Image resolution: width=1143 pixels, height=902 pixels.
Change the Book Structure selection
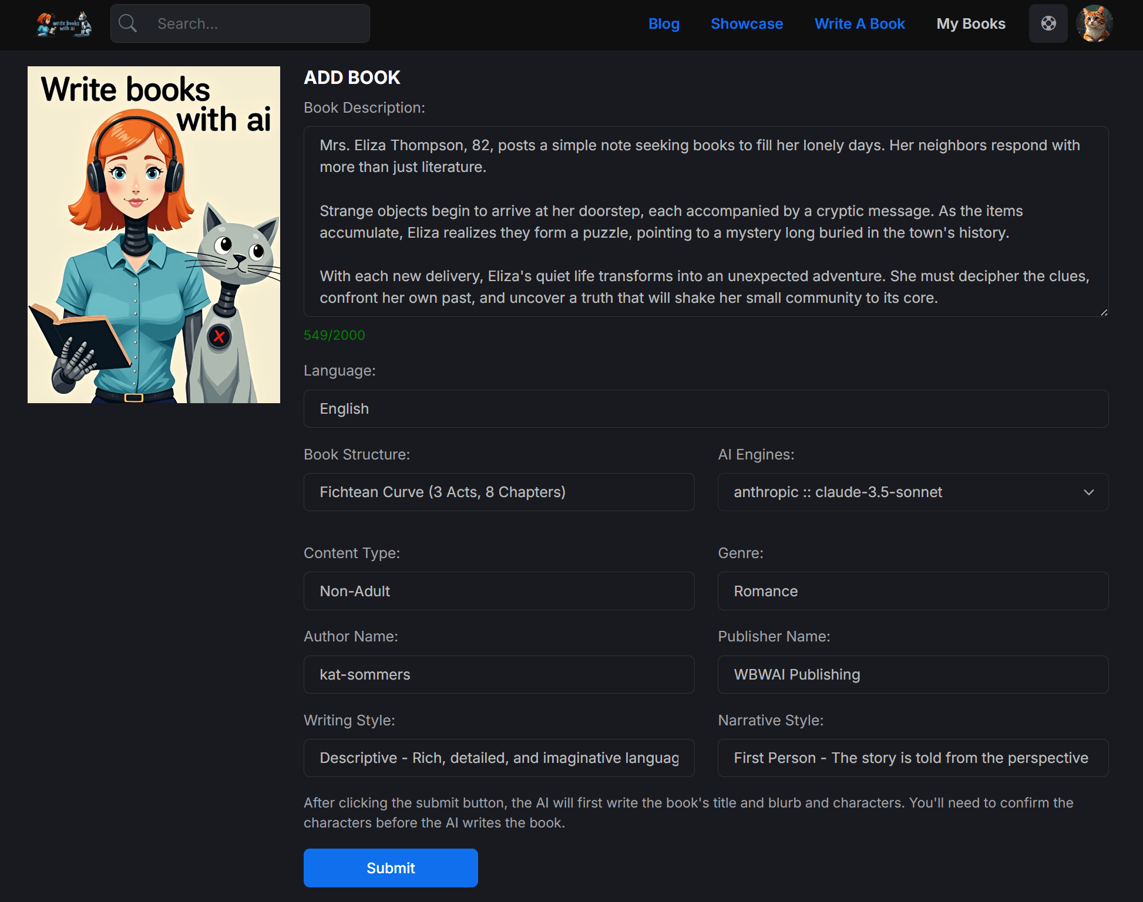click(499, 492)
